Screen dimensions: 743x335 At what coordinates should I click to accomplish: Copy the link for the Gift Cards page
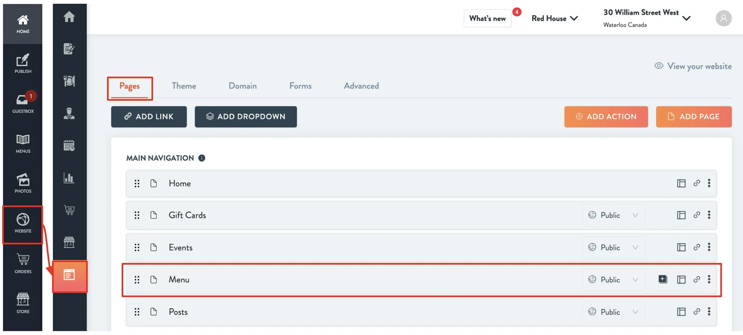(x=697, y=215)
